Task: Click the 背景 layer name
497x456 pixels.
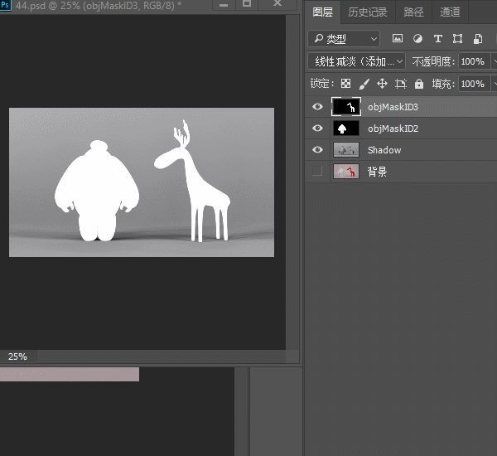Action: [377, 172]
